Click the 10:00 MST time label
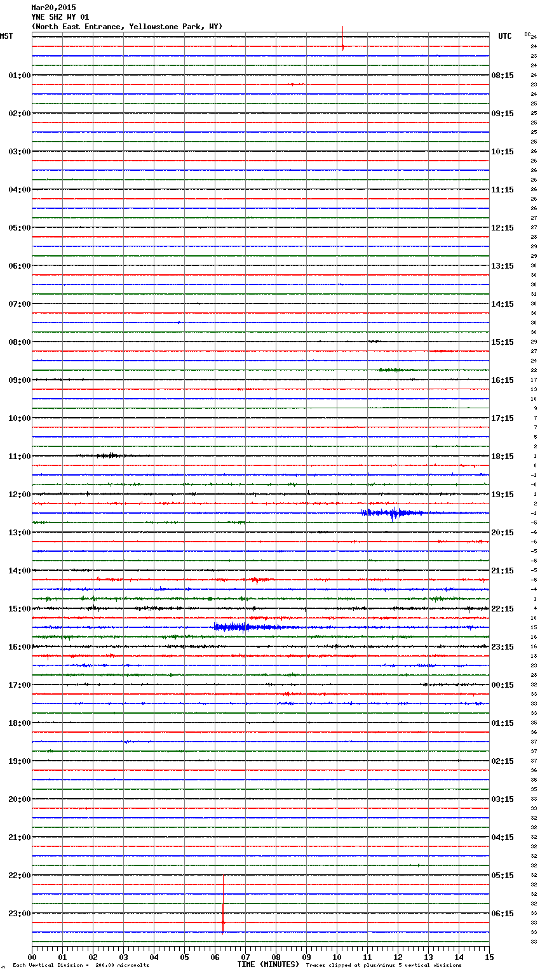 tap(20, 418)
